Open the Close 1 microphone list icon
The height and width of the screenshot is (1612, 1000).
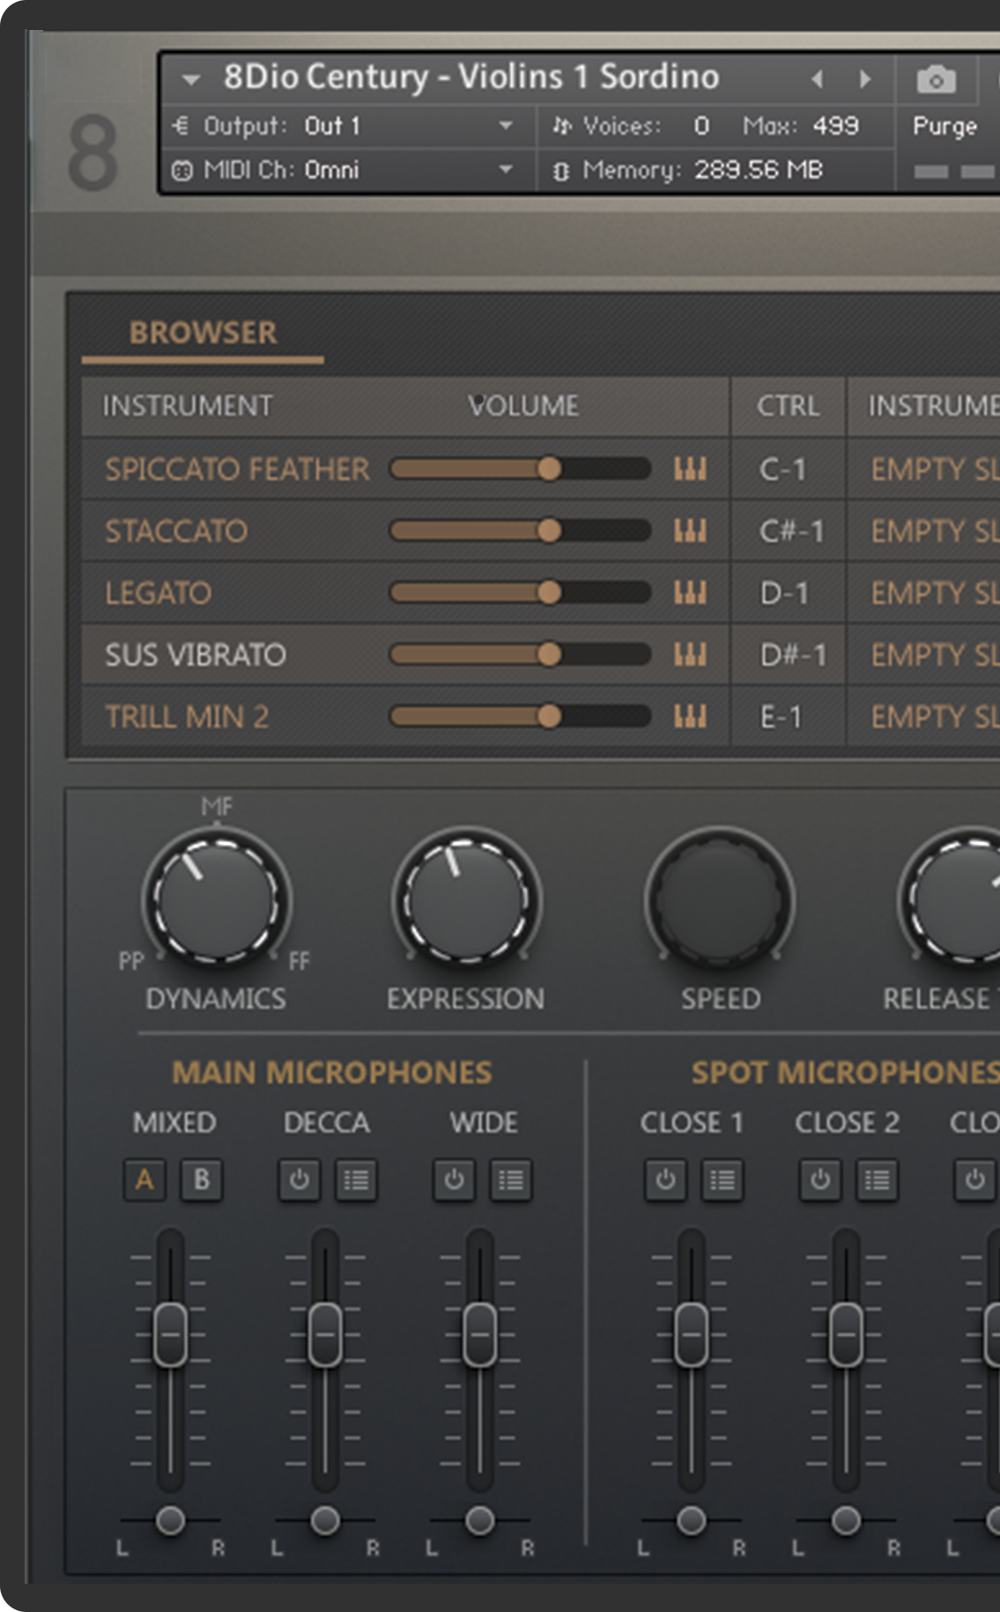click(722, 1179)
